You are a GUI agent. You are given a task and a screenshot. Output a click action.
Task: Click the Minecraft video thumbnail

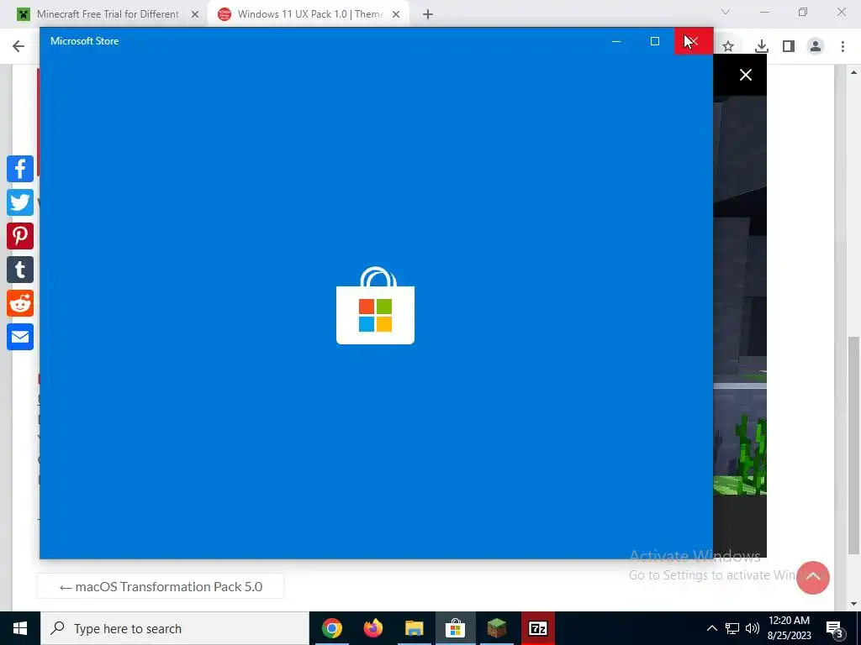pos(740,296)
